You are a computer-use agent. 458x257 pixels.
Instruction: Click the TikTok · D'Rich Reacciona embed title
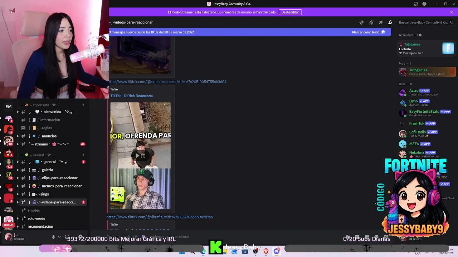click(x=131, y=96)
